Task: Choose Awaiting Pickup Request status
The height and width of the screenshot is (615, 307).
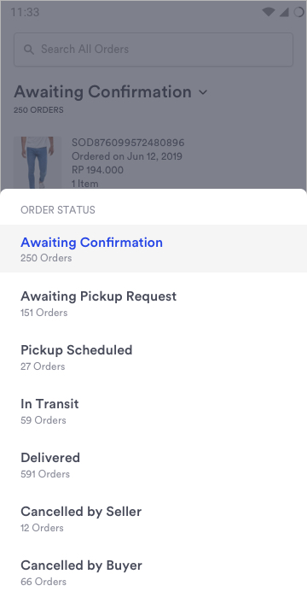Action: tap(153, 303)
